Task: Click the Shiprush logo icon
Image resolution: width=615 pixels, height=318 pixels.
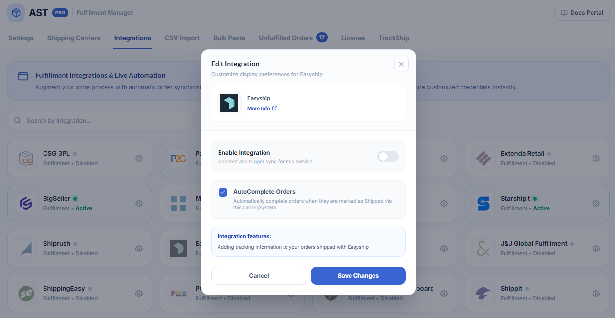Action: click(x=26, y=249)
